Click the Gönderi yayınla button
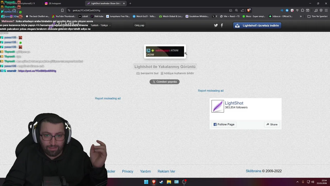The height and width of the screenshot is (186, 330). 164,82
